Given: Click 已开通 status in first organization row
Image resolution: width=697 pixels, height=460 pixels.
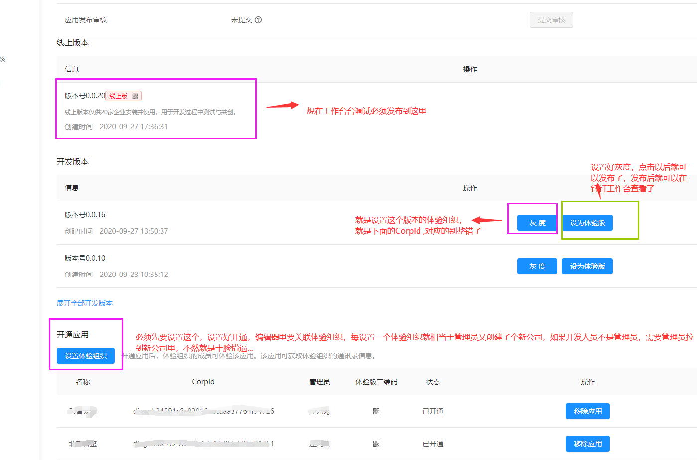Looking at the screenshot, I should point(433,411).
